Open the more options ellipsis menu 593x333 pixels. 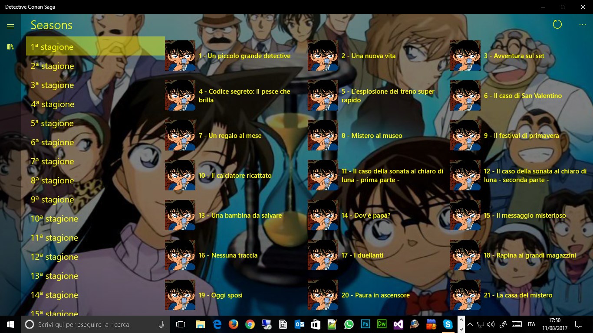(x=583, y=25)
